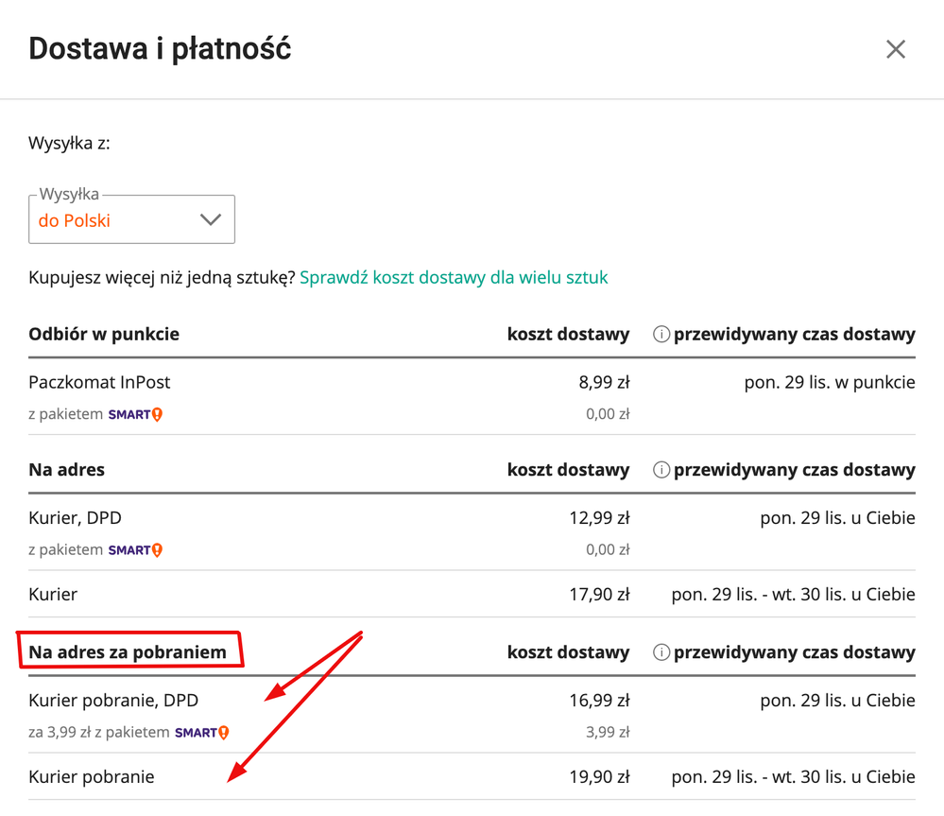Click SMART badge under Kurier pobranie, DPD

pos(201,732)
